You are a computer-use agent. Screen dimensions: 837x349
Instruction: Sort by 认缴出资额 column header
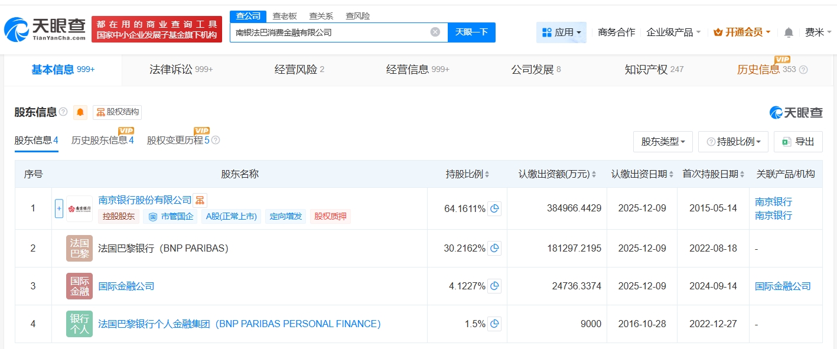[x=557, y=174]
